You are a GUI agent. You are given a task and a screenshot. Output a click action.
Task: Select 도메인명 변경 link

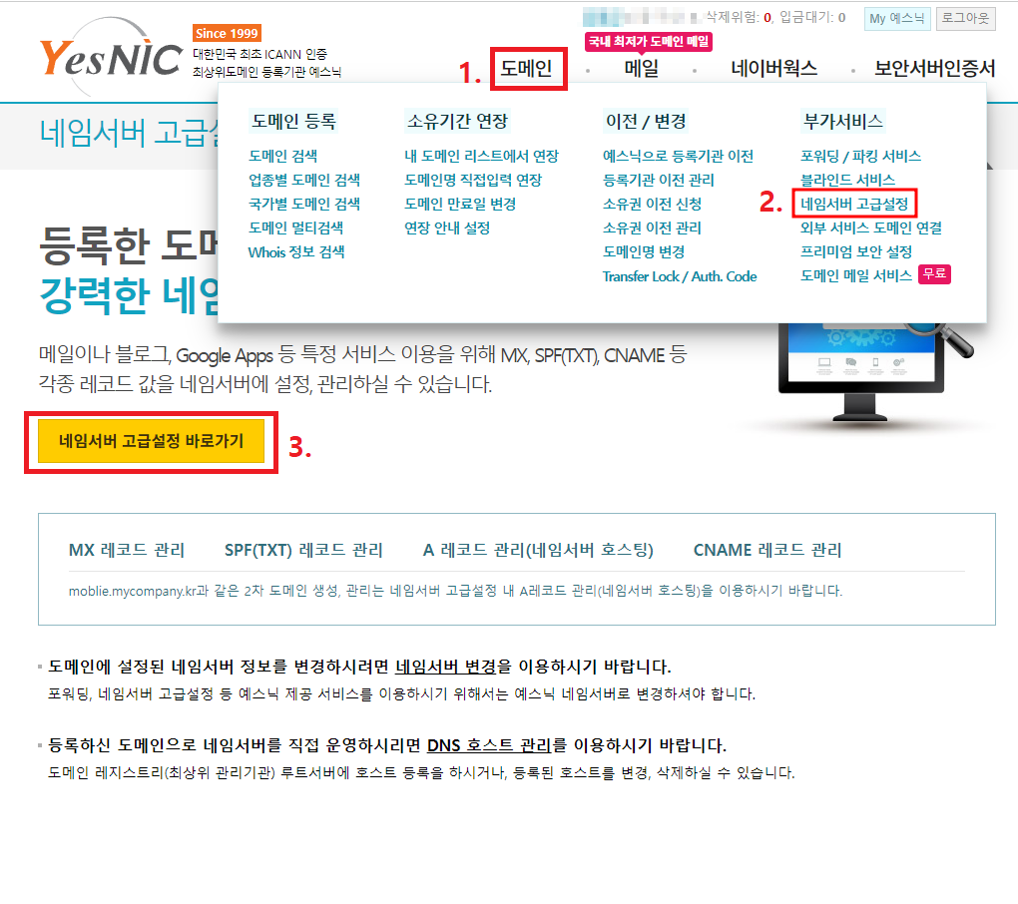click(x=644, y=252)
